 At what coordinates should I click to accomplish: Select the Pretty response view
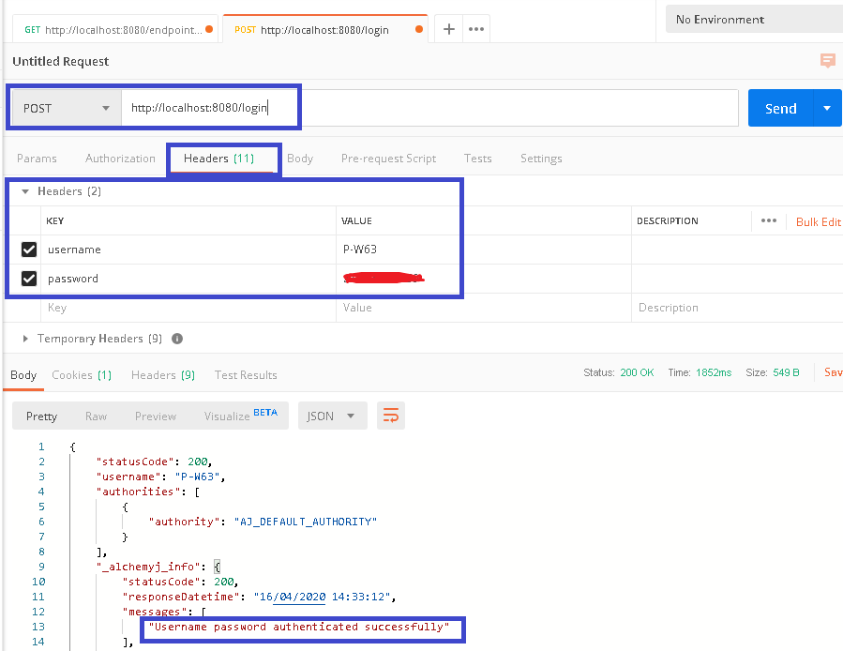(x=41, y=416)
